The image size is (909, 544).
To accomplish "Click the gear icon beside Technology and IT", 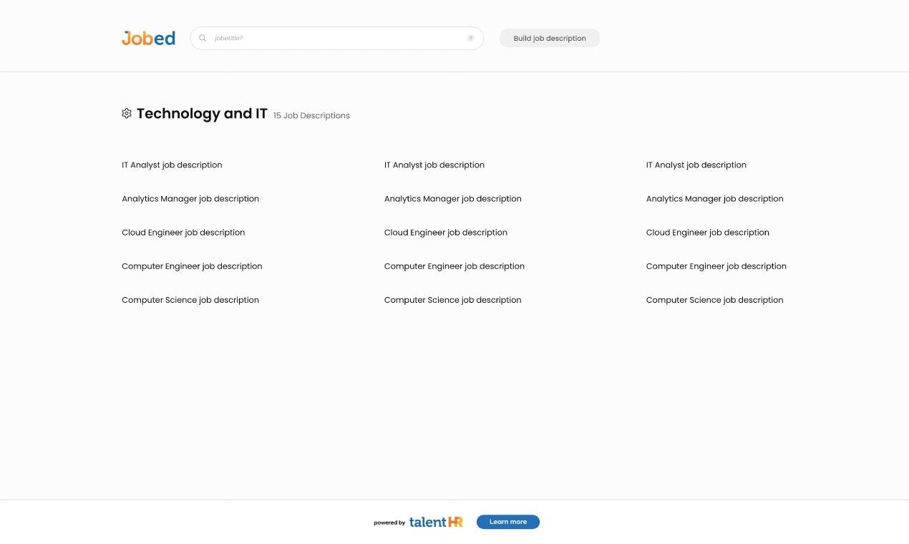I will (x=127, y=113).
